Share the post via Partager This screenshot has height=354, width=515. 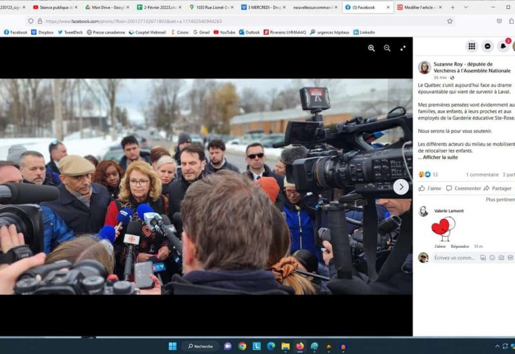pyautogui.click(x=498, y=189)
